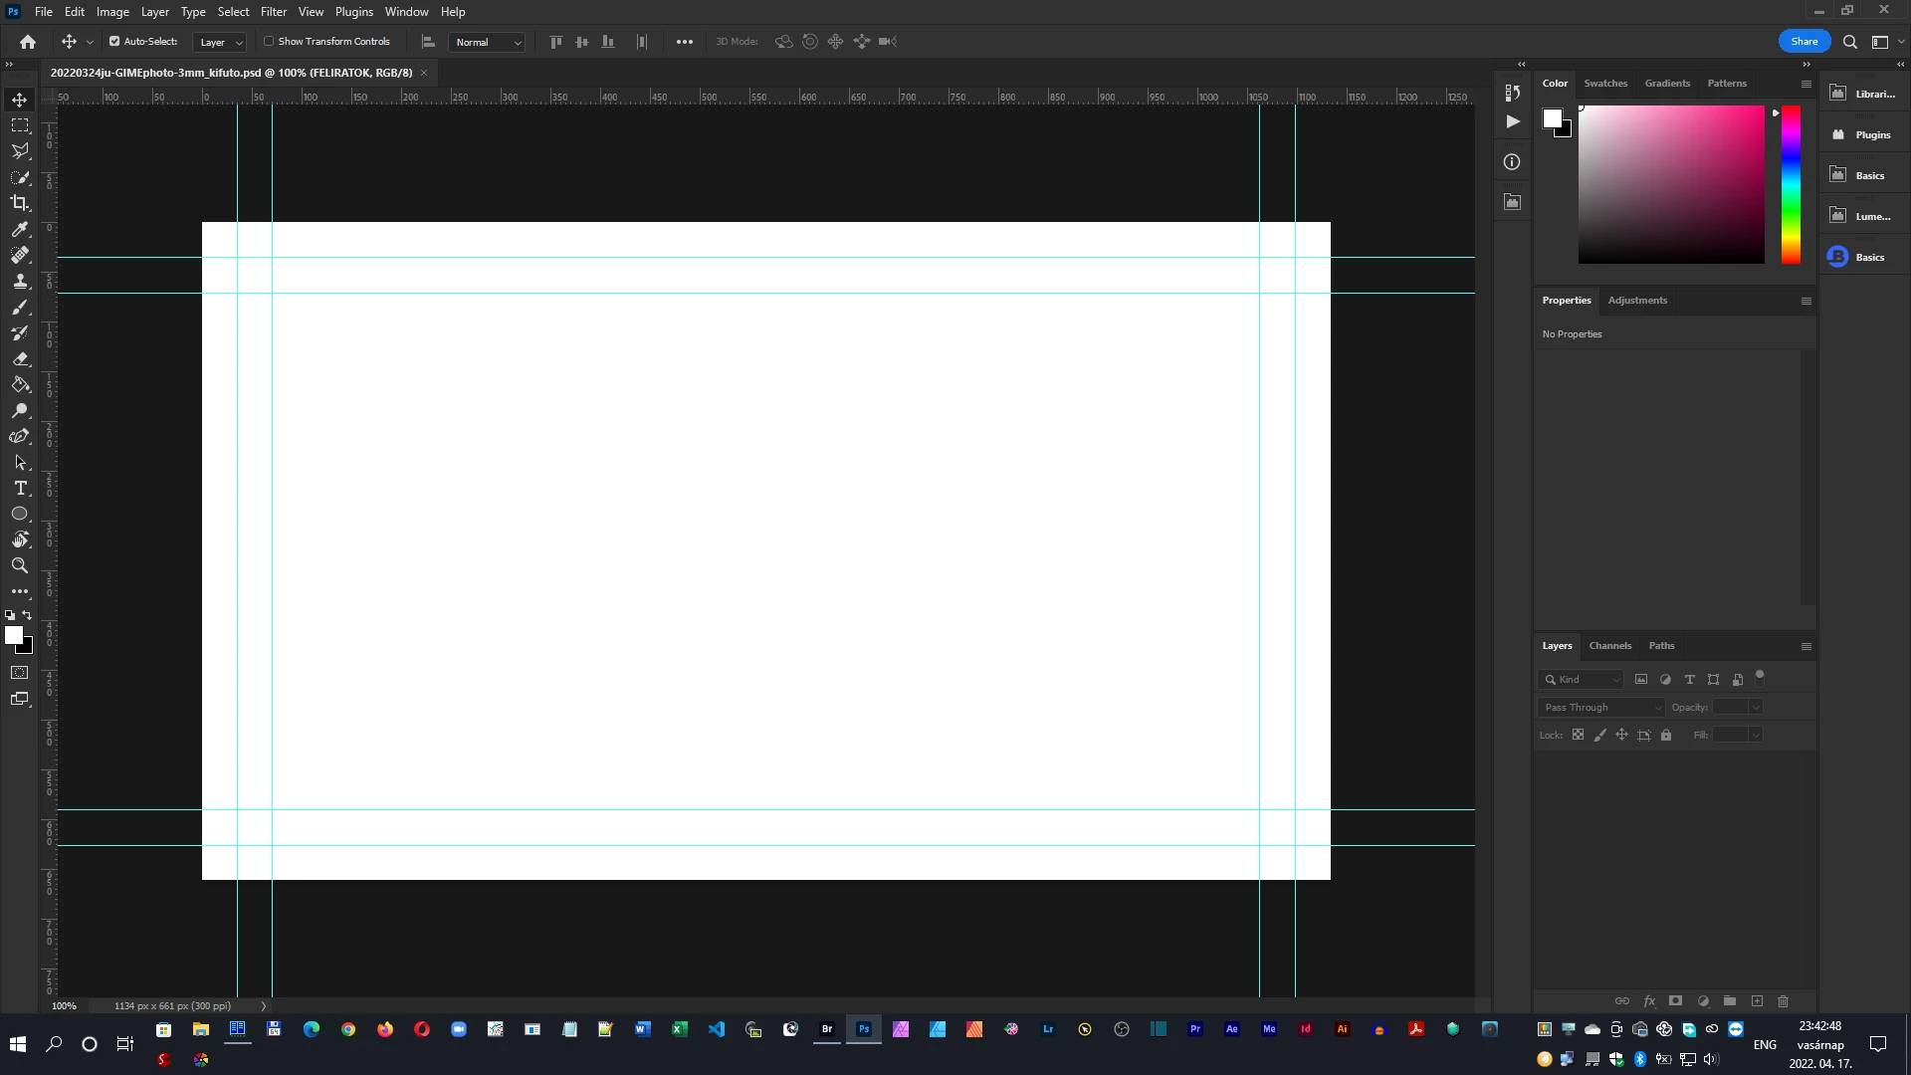Screen dimensions: 1911x1075
Task: Select the Brush tool
Action: point(20,308)
